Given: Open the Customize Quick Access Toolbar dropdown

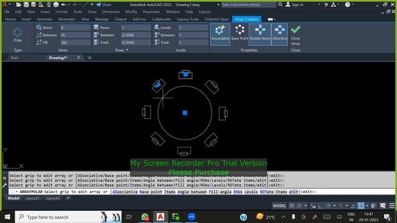Looking at the screenshot, I should coord(92,4).
